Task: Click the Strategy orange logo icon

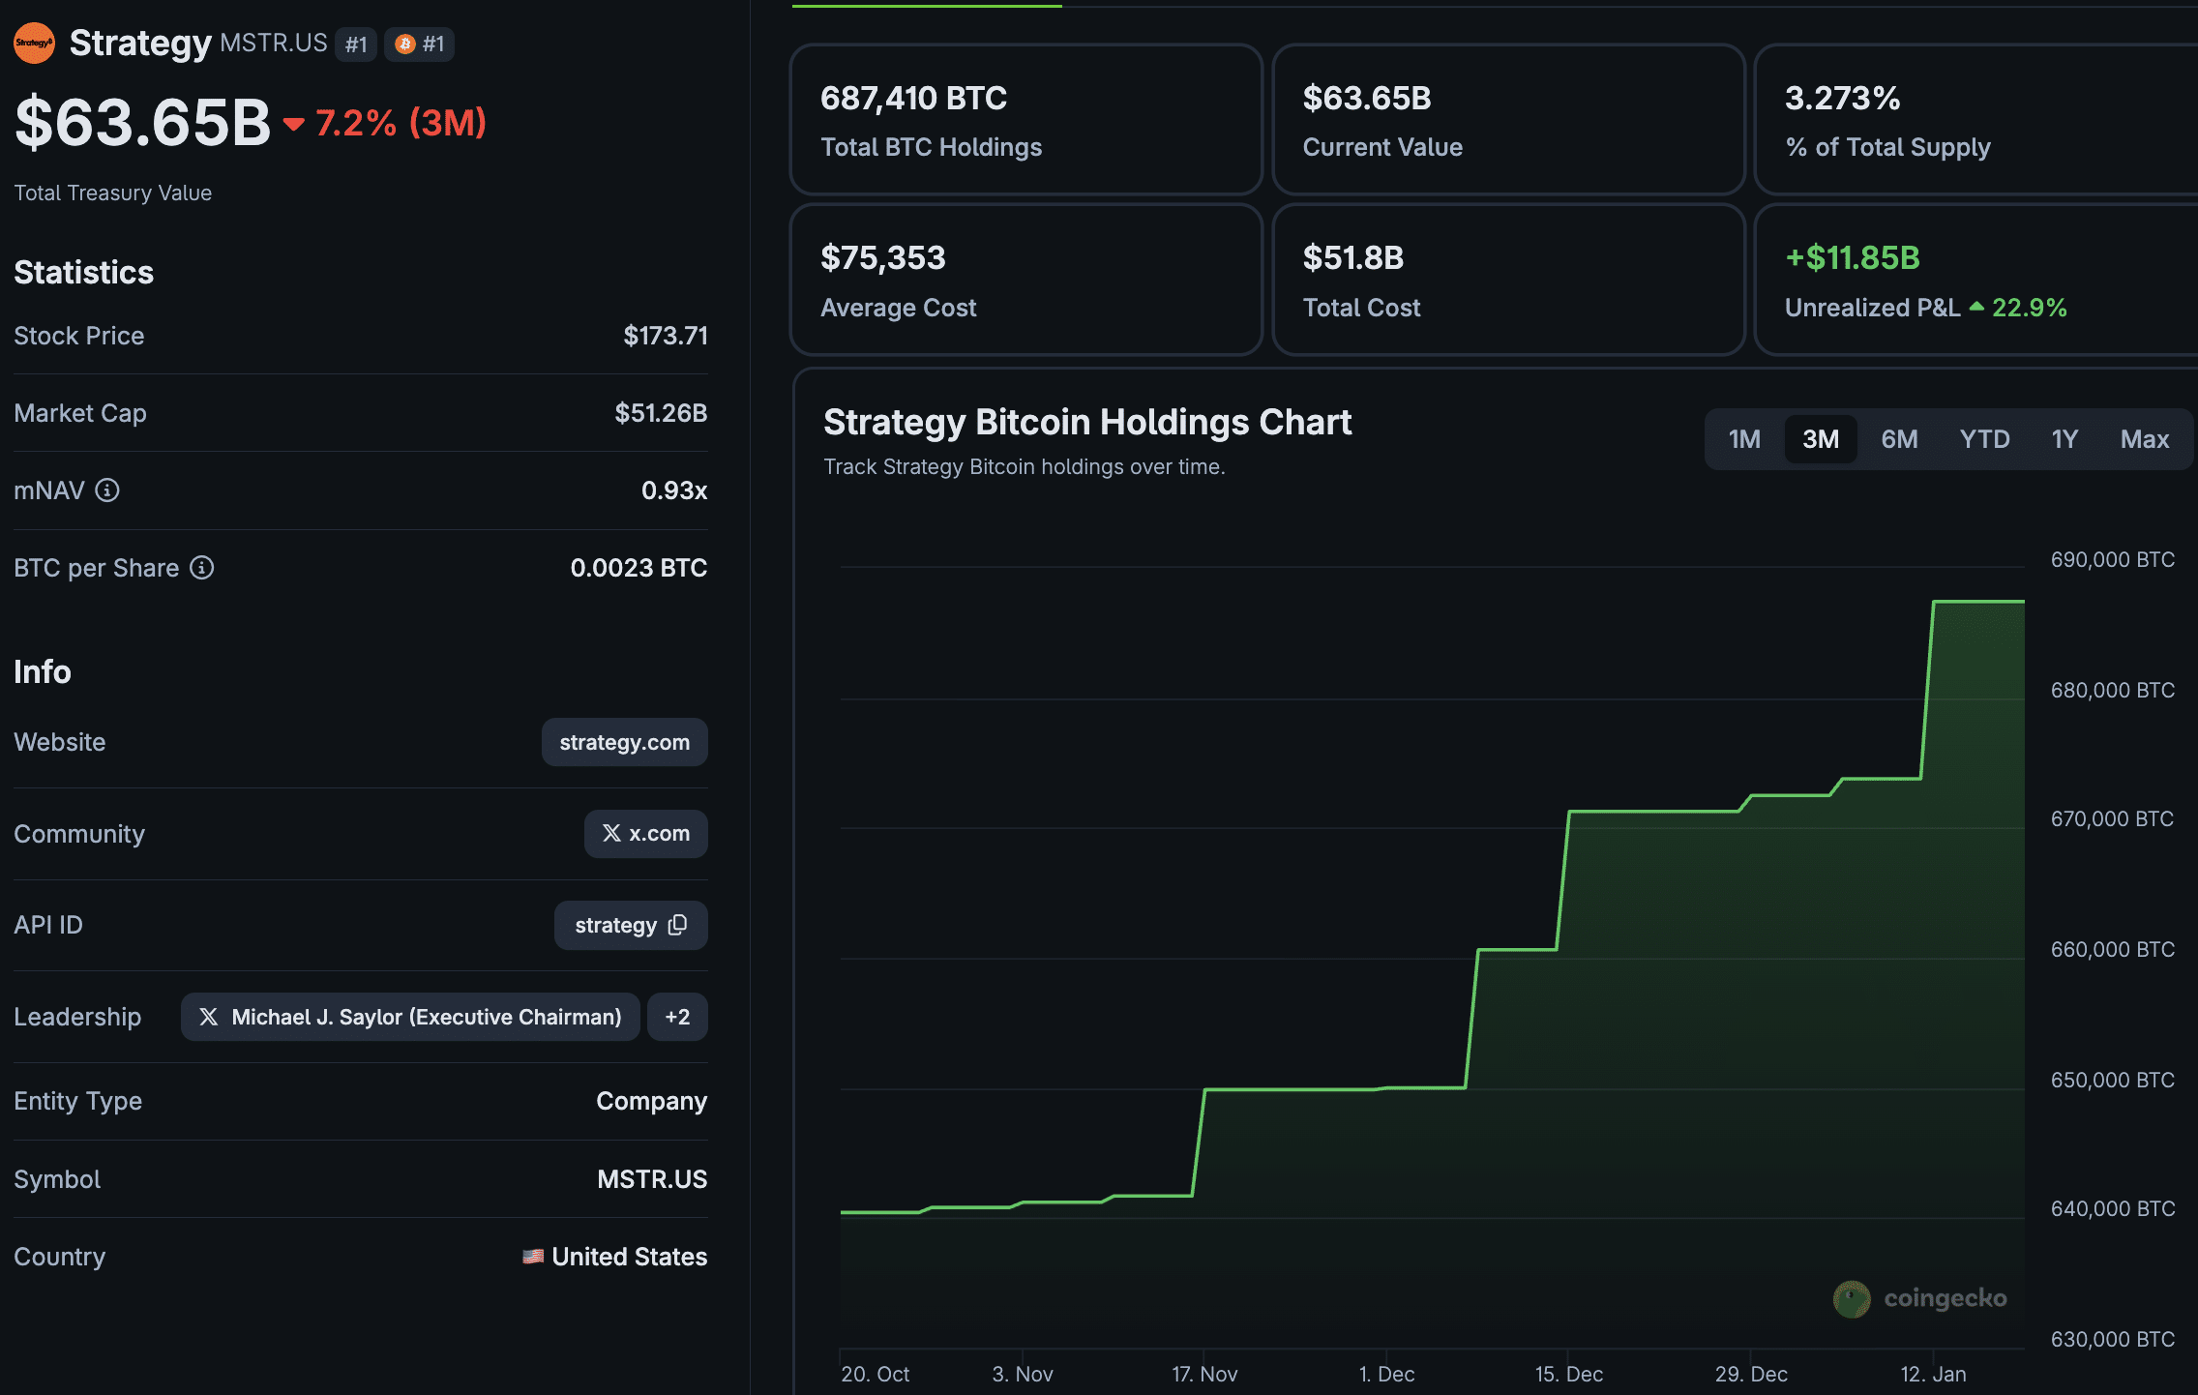Action: pyautogui.click(x=34, y=44)
